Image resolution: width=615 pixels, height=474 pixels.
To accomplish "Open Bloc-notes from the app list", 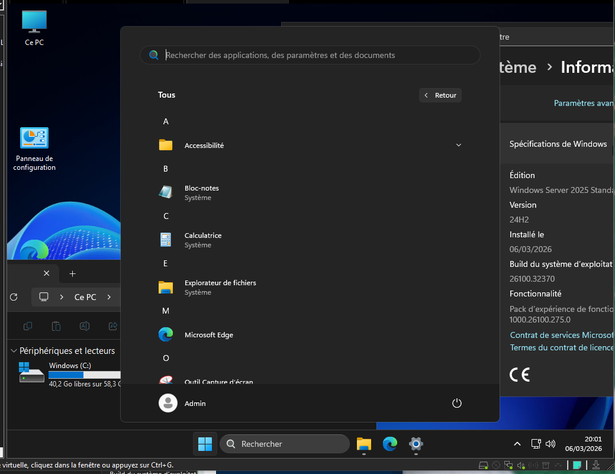I will tap(201, 192).
